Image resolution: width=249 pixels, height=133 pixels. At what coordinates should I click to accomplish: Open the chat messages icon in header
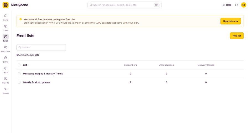click(x=237, y=5)
